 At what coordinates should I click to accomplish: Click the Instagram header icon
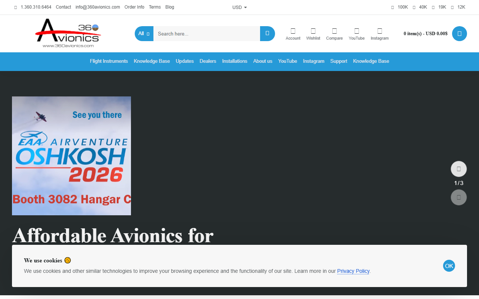pyautogui.click(x=380, y=34)
